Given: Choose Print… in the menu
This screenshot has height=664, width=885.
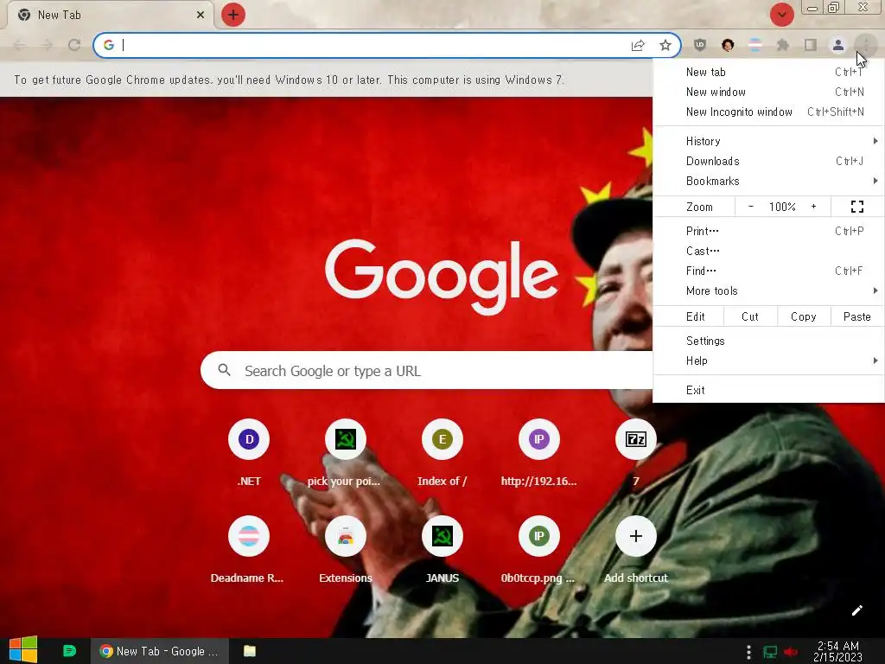Looking at the screenshot, I should (768, 231).
